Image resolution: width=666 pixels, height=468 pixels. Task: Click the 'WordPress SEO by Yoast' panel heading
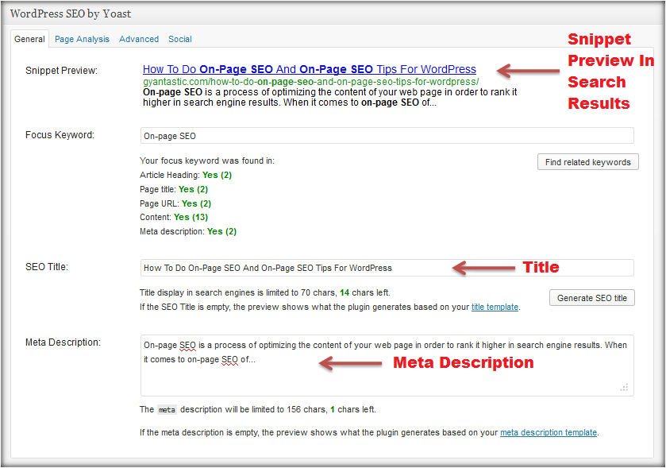[x=71, y=14]
